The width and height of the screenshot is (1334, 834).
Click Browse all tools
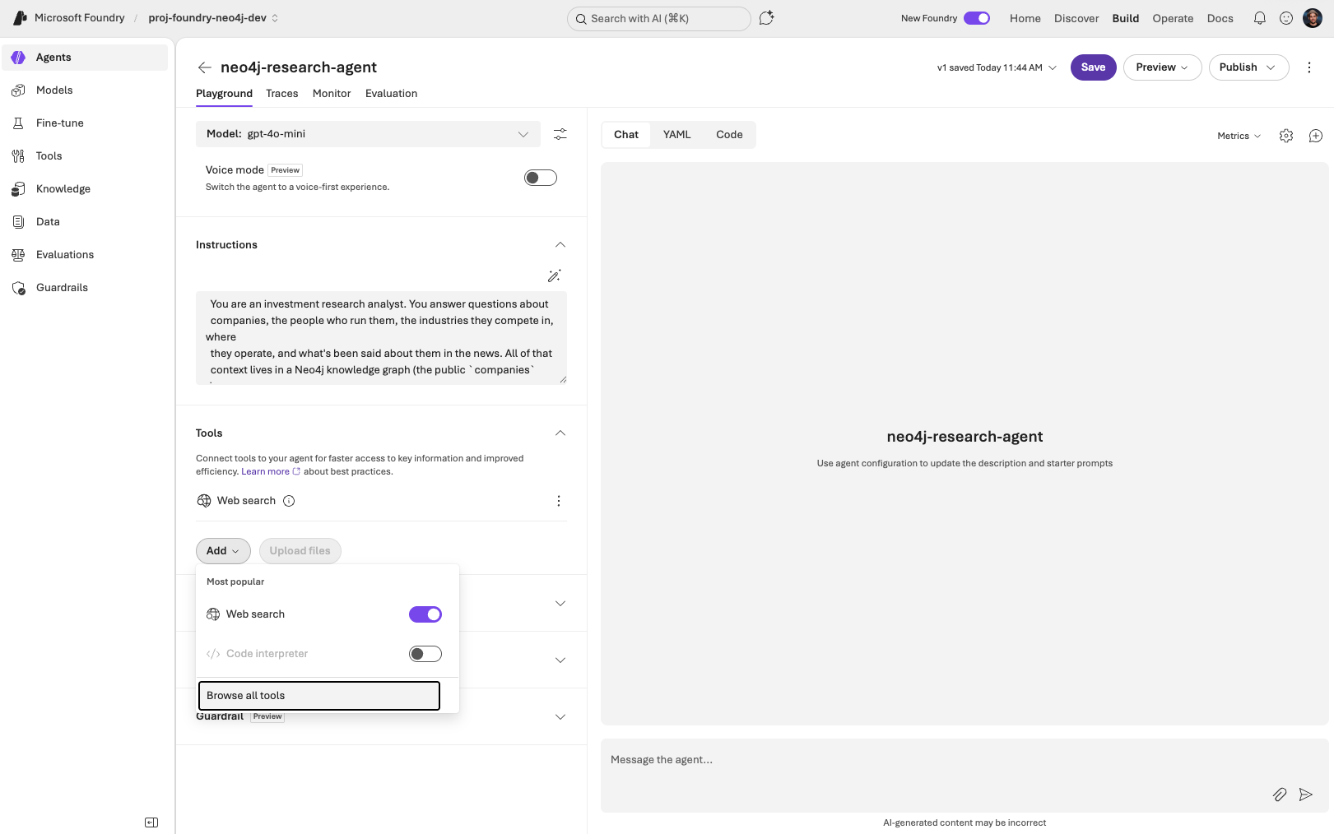tap(319, 696)
